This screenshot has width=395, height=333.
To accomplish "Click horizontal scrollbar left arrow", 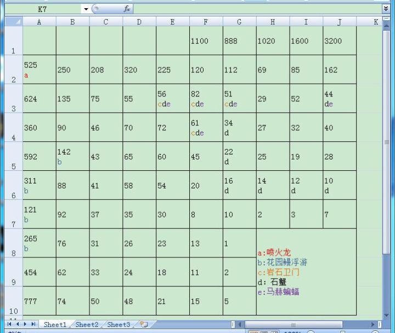I will [x=240, y=324].
